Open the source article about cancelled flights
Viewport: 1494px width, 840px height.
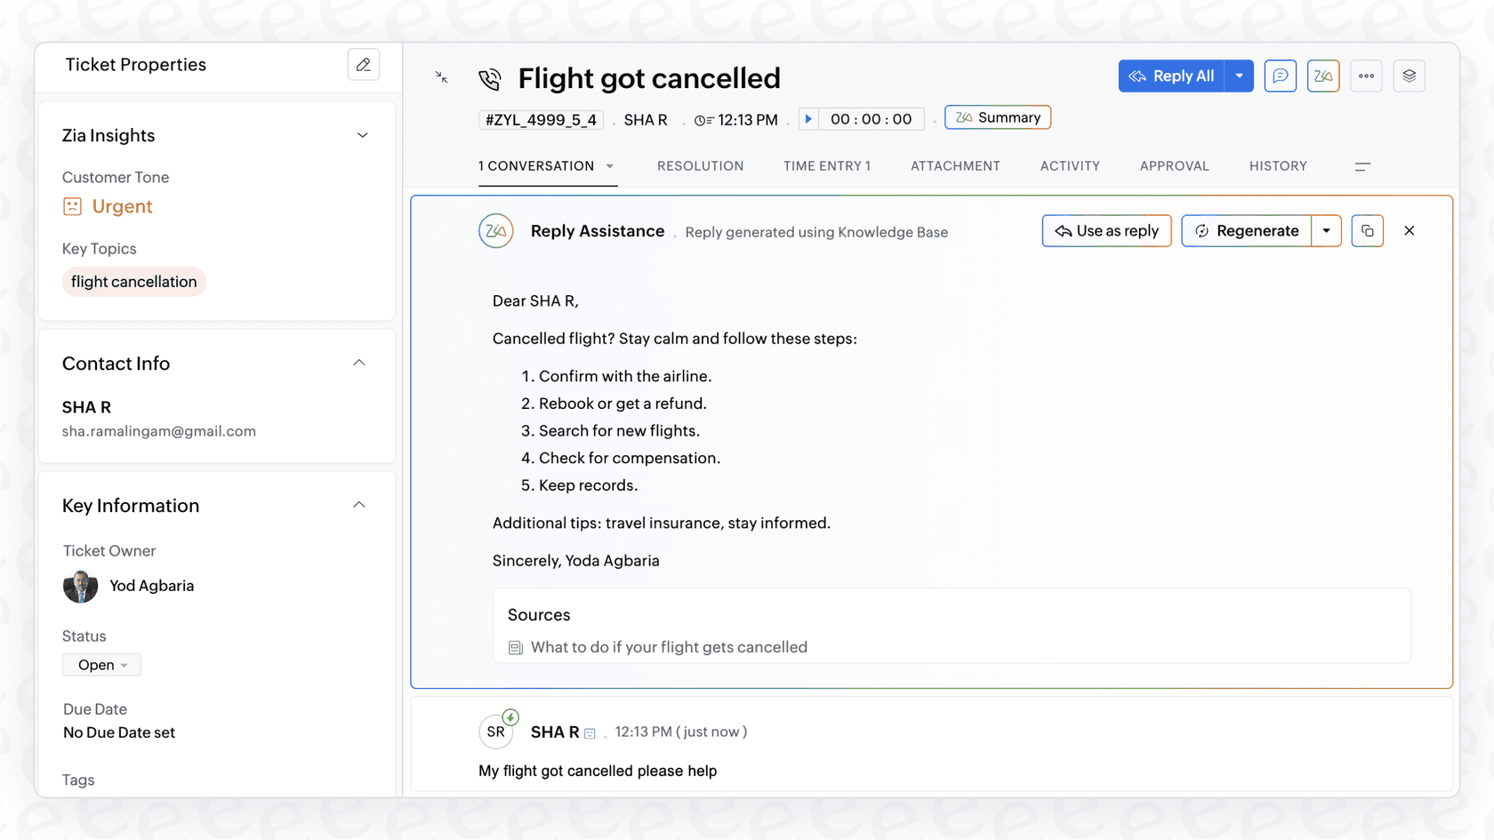pyautogui.click(x=669, y=646)
